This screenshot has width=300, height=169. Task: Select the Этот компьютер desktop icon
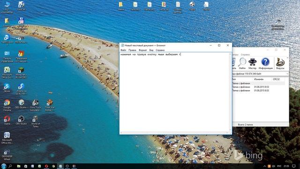pyautogui.click(x=7, y=7)
